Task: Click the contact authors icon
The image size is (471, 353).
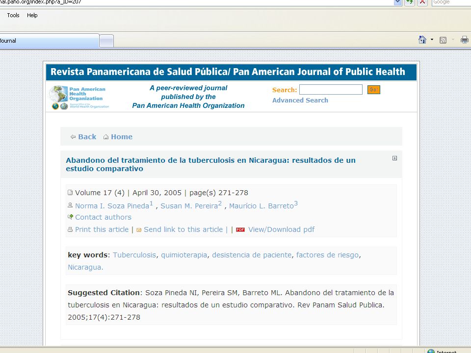Action: [x=70, y=217]
